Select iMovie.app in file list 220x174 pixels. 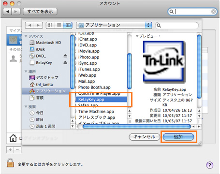(101, 51)
